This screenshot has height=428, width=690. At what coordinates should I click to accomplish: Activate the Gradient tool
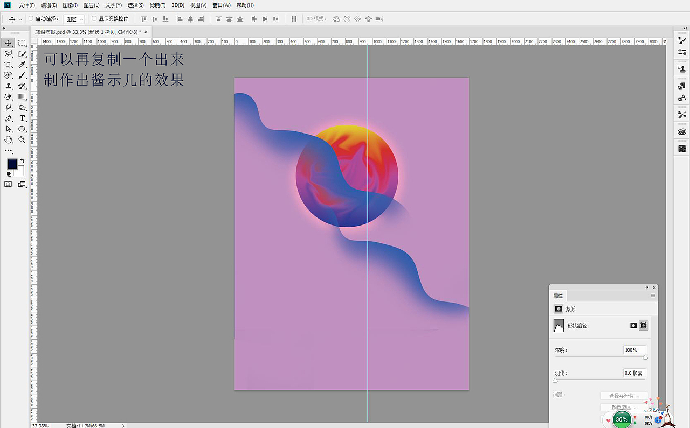[22, 97]
